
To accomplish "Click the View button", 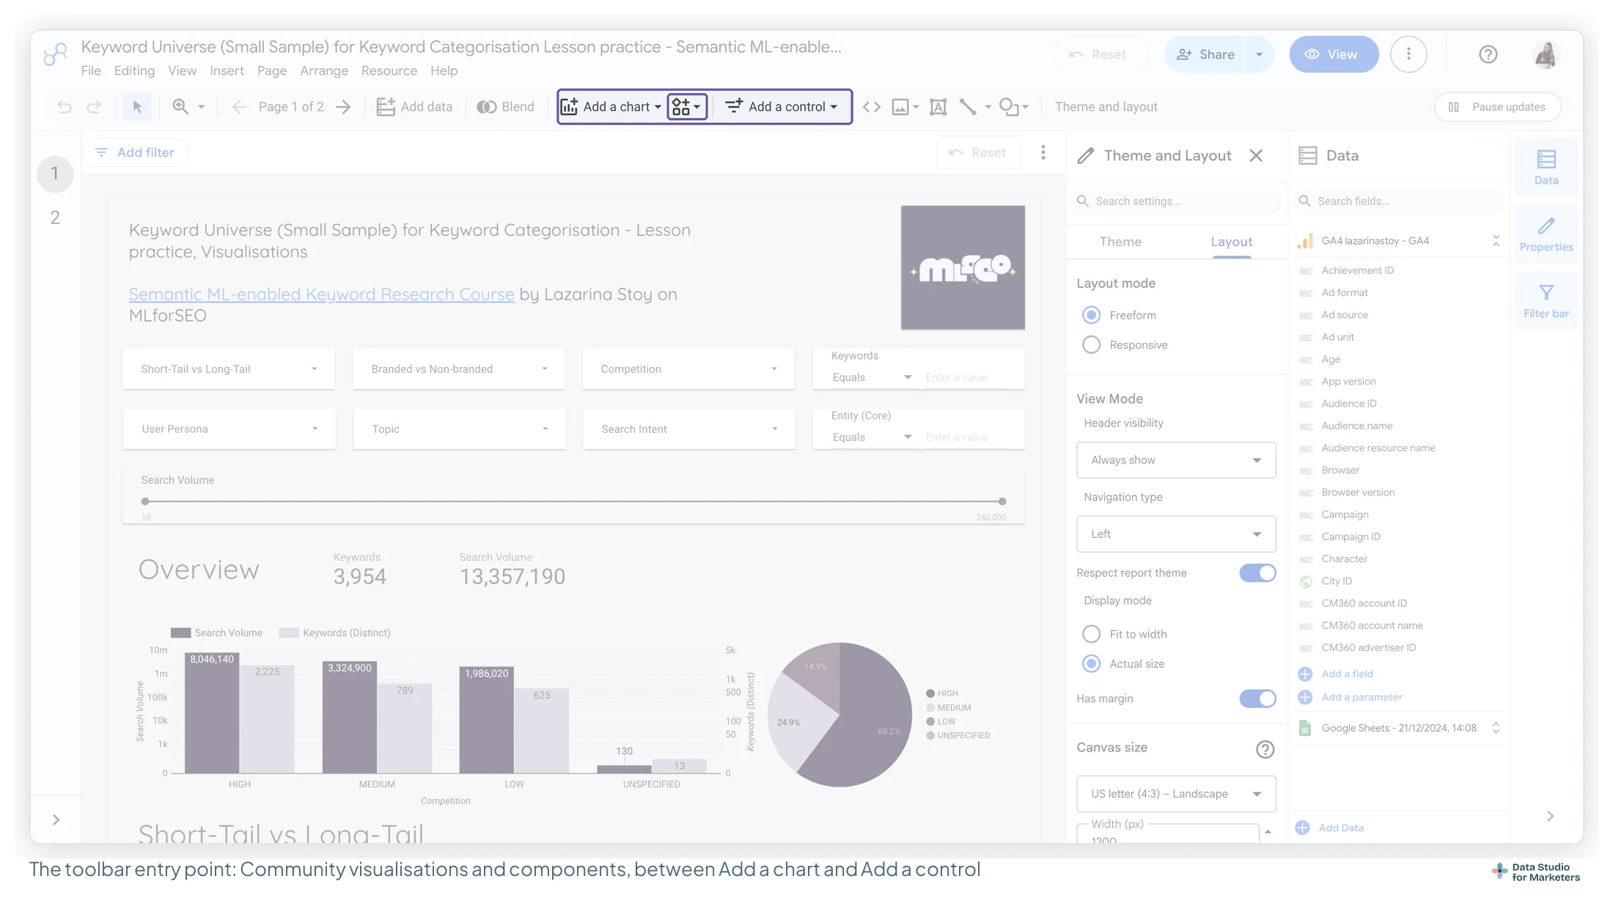I will click(1334, 54).
